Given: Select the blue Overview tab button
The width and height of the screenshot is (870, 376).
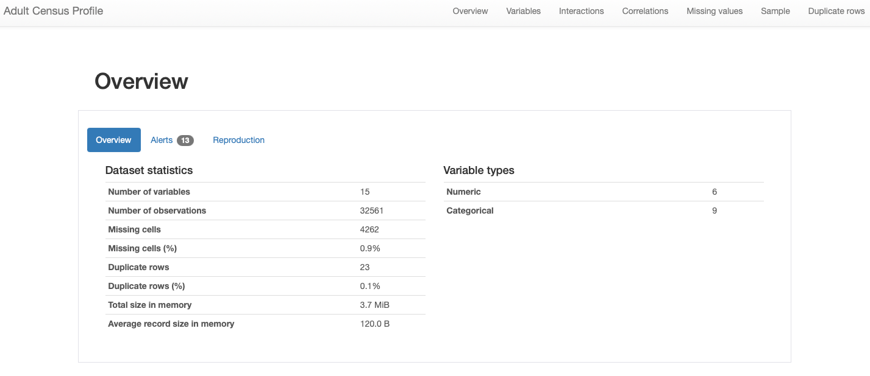Looking at the screenshot, I should tap(113, 140).
